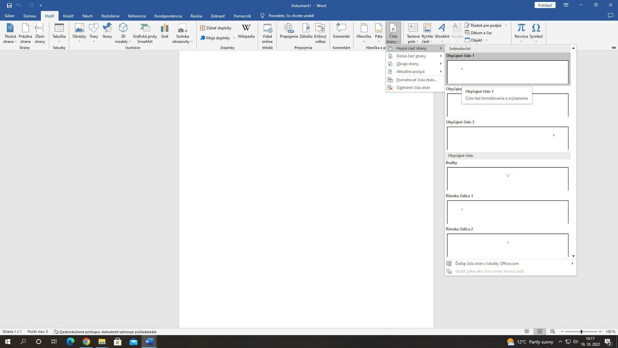Open Wikipedia add-in

coord(246,31)
